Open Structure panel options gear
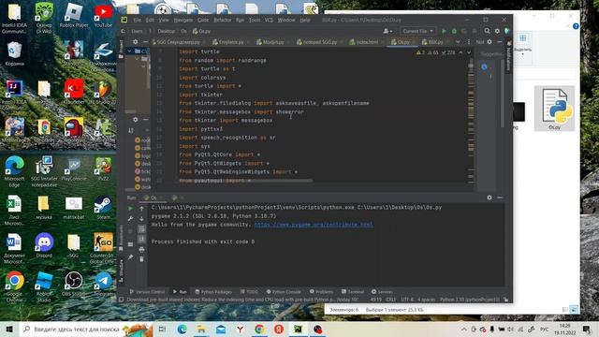 pyautogui.click(x=135, y=120)
